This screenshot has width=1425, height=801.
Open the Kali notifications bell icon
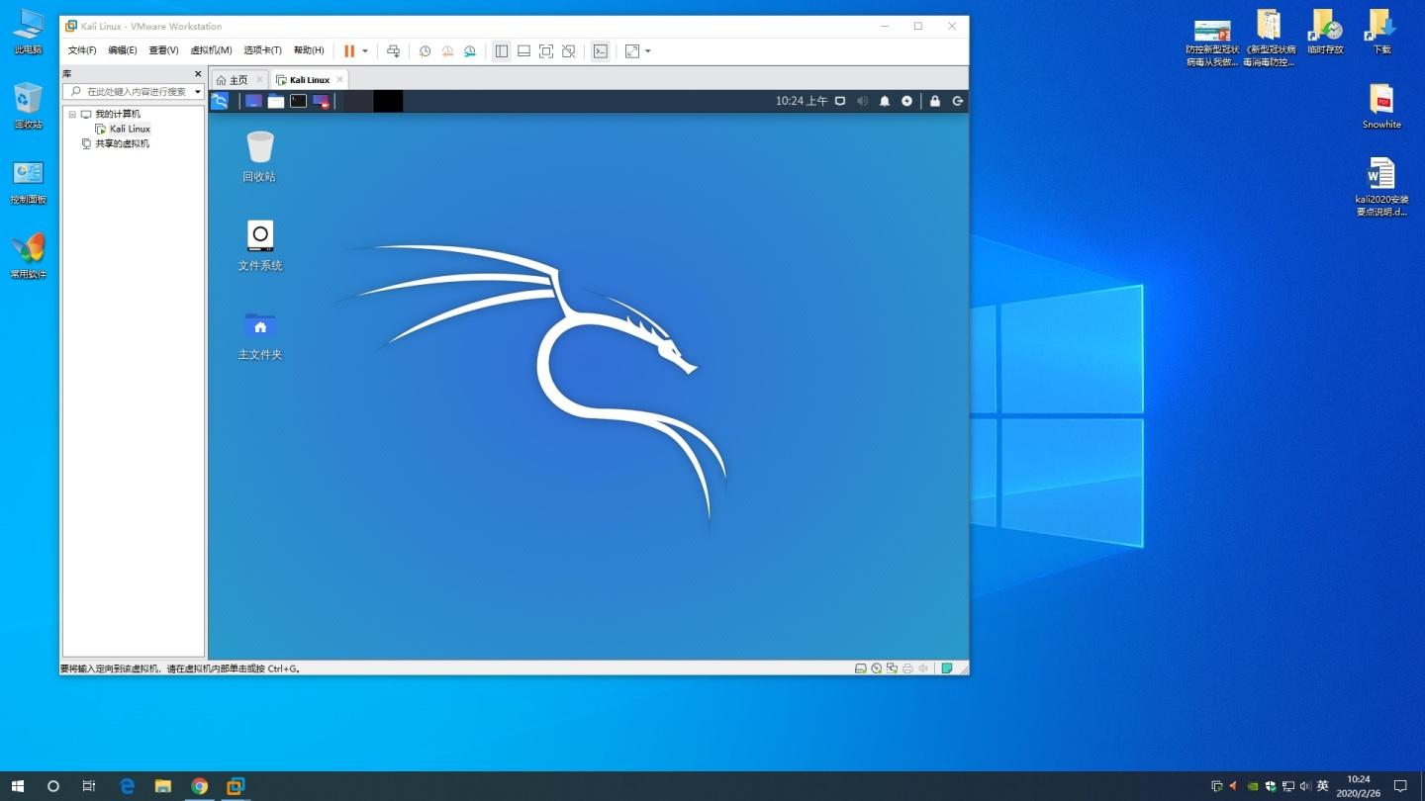(885, 101)
